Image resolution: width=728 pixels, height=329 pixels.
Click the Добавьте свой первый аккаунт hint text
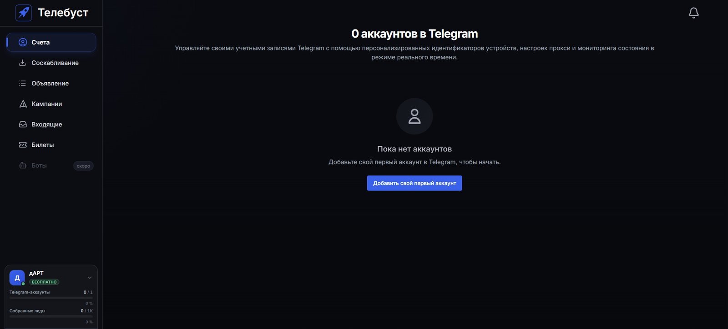click(415, 162)
